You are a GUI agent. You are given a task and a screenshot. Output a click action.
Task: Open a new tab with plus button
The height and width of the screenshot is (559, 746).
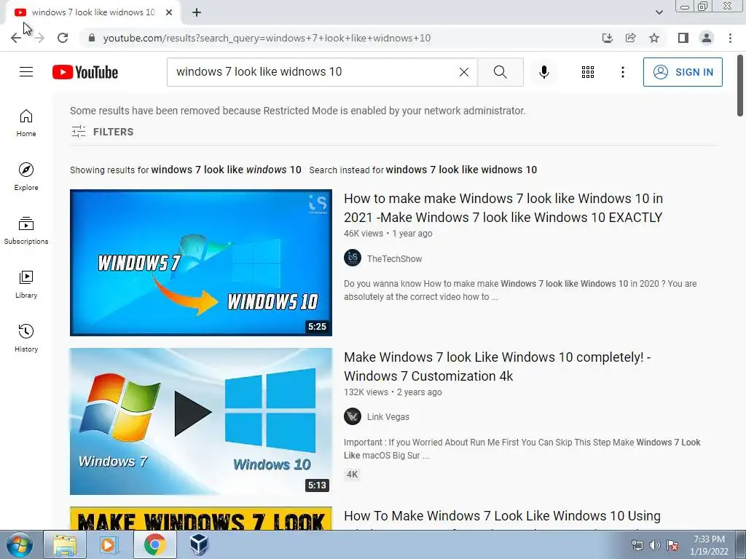tap(197, 12)
